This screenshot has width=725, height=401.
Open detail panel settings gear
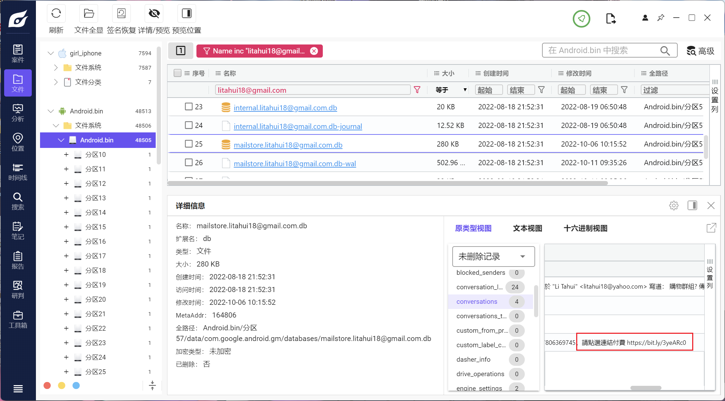(674, 205)
